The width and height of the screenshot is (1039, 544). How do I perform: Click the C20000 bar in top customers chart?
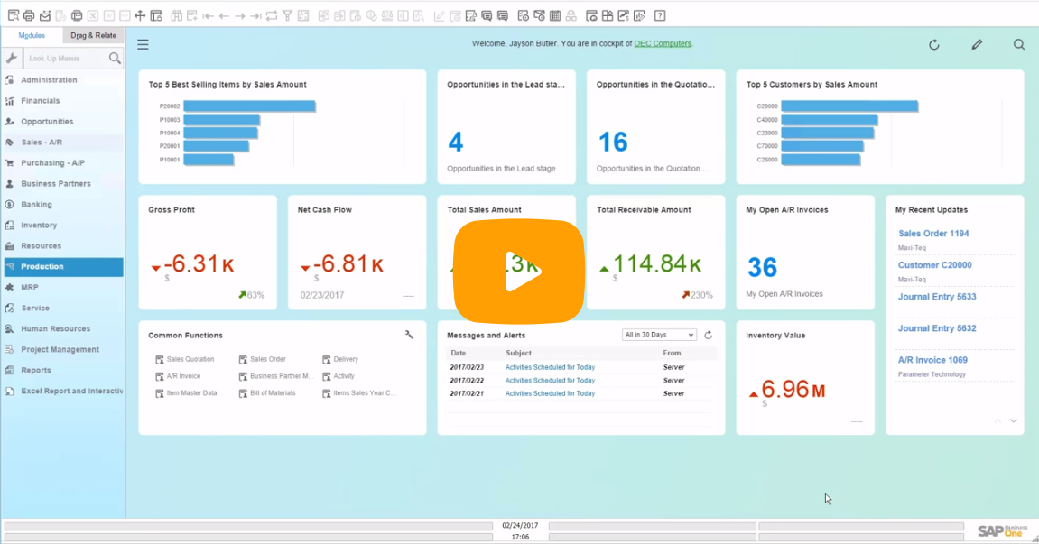point(849,106)
